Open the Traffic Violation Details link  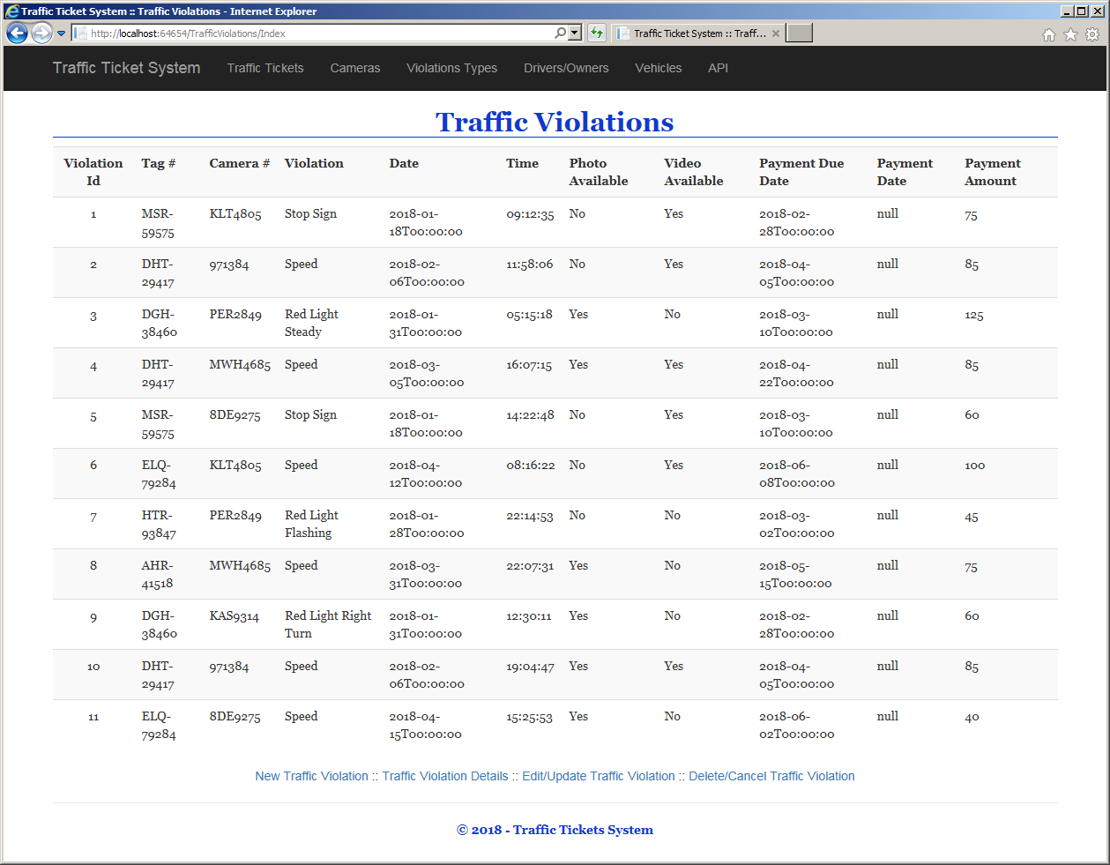click(445, 776)
